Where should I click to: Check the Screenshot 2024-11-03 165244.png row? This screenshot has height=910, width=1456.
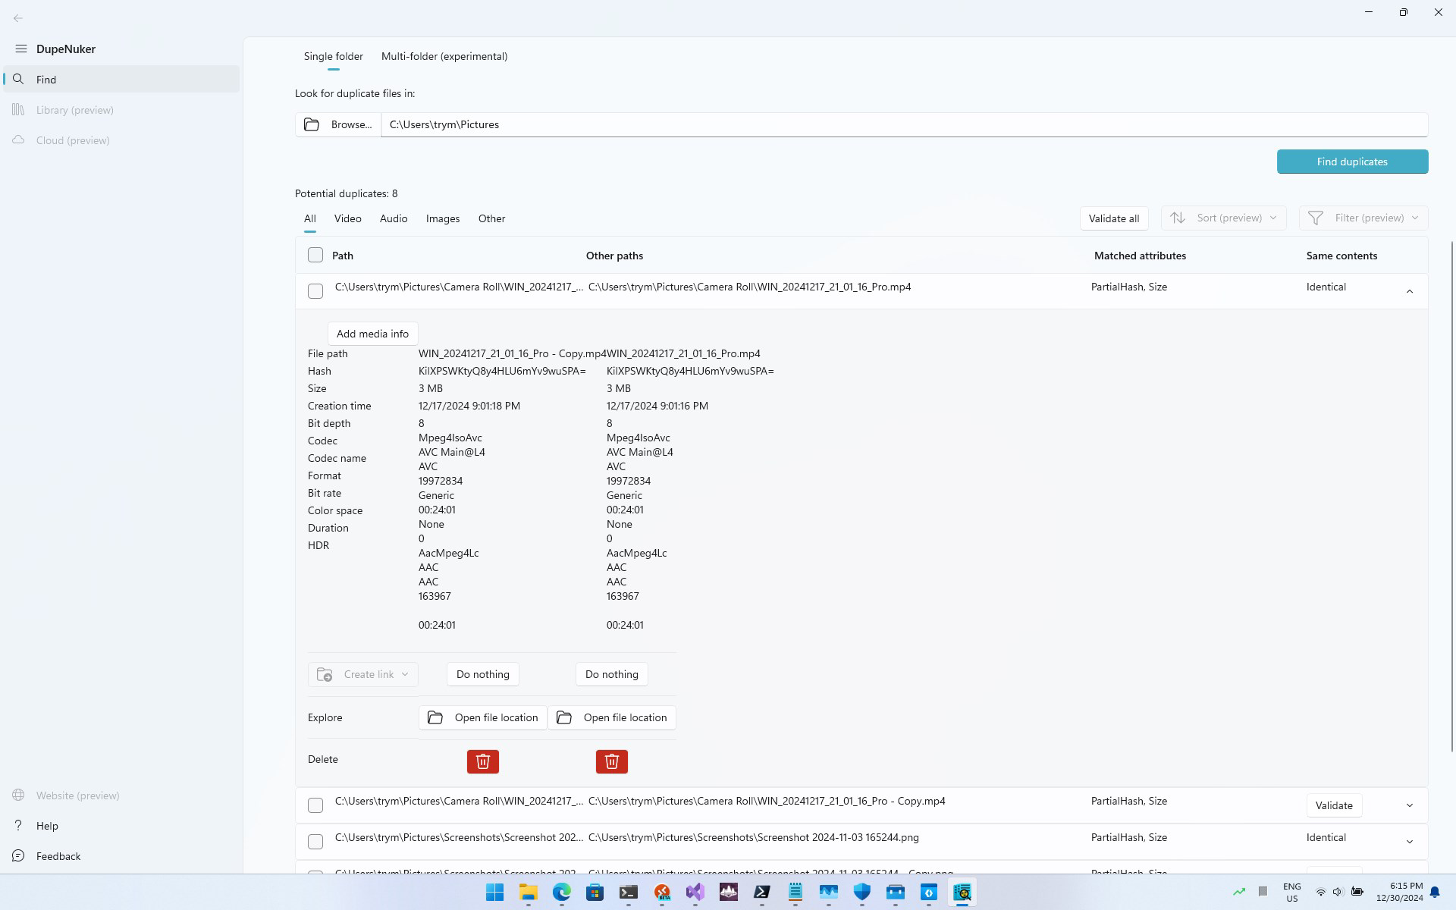click(315, 842)
